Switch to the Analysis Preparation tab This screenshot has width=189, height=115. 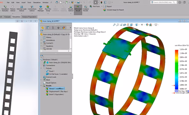(29, 17)
